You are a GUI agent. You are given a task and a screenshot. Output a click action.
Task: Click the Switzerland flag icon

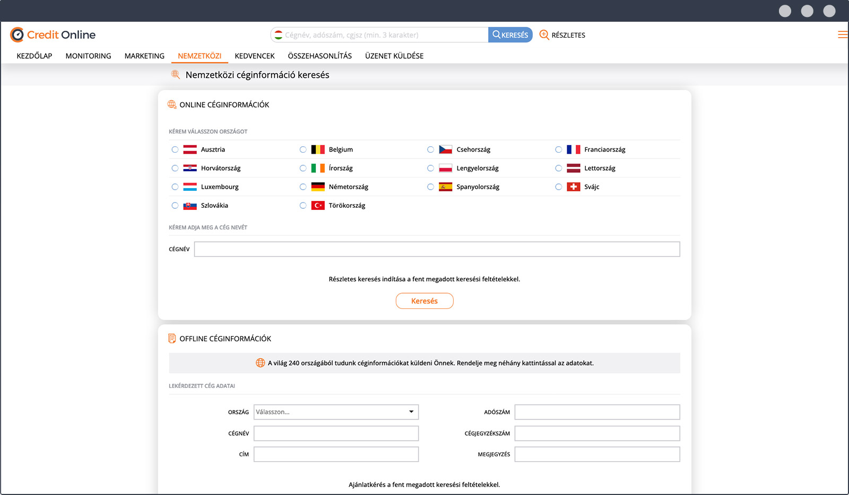573,187
